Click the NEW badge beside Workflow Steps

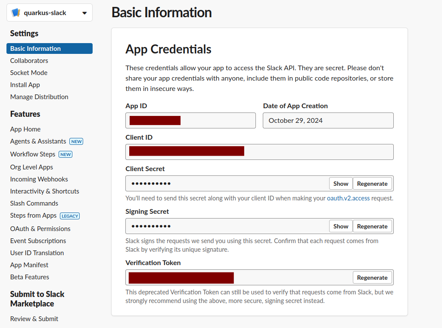tap(65, 155)
